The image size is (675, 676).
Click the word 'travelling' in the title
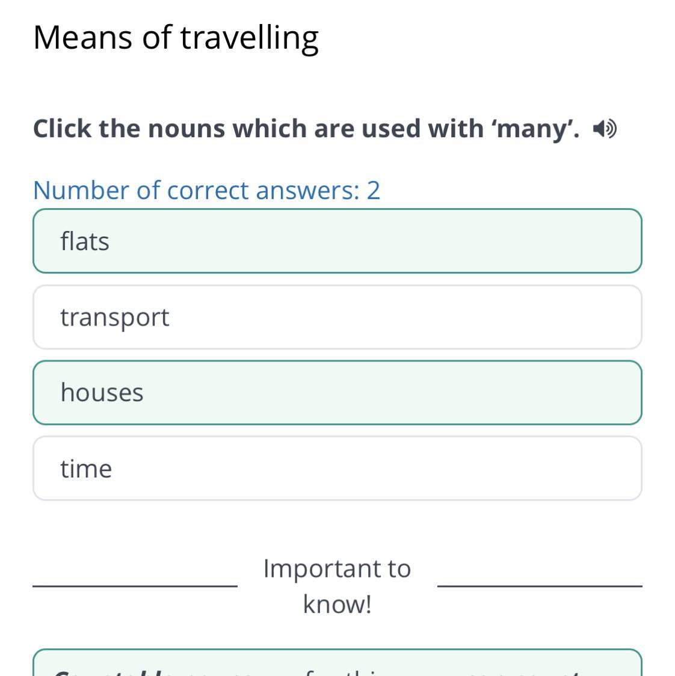coord(249,39)
